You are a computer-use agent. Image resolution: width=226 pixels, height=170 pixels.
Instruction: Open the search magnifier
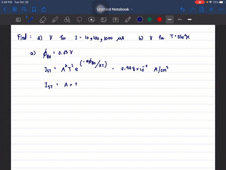click(24, 9)
